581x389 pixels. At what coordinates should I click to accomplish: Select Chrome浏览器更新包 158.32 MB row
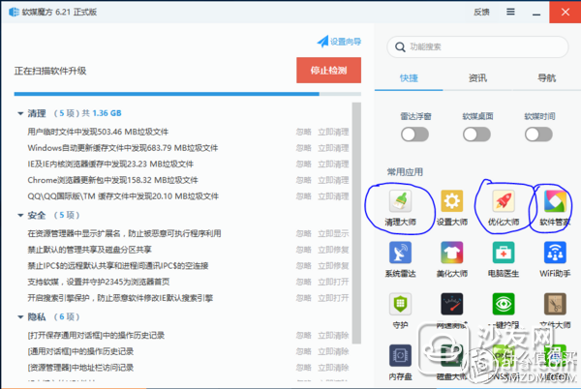pyautogui.click(x=112, y=180)
